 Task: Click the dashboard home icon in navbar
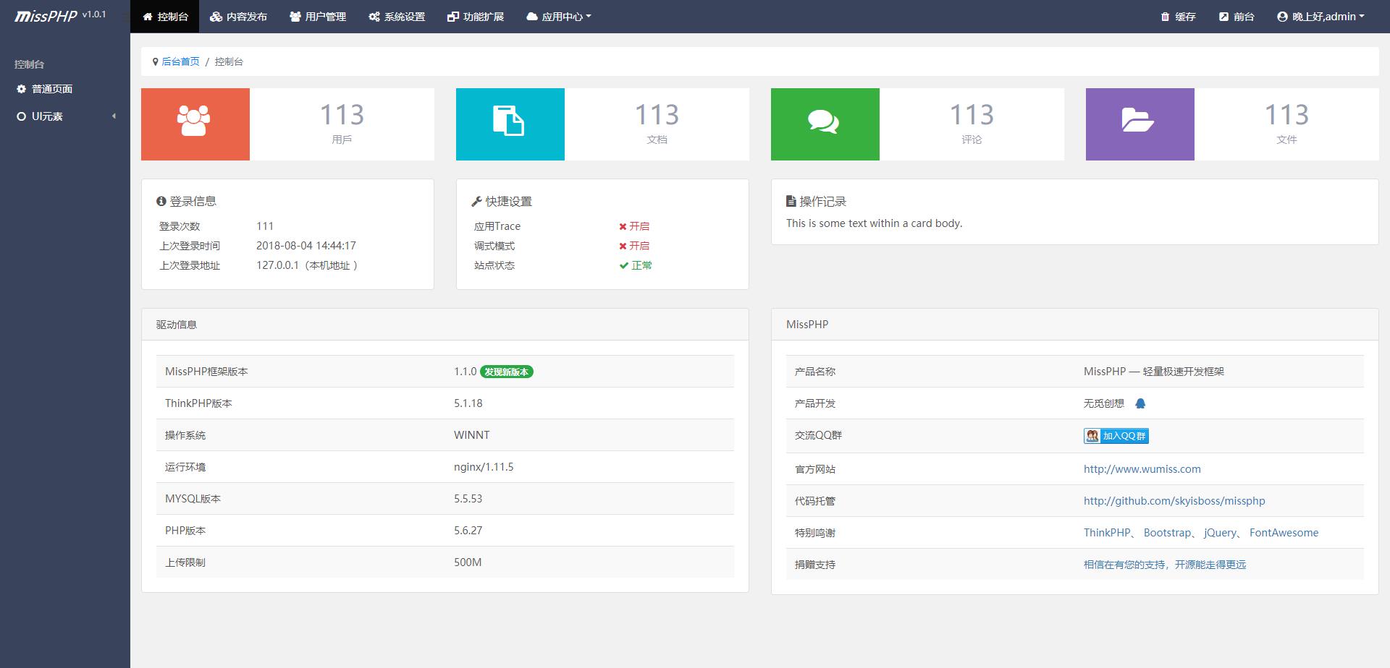(148, 17)
